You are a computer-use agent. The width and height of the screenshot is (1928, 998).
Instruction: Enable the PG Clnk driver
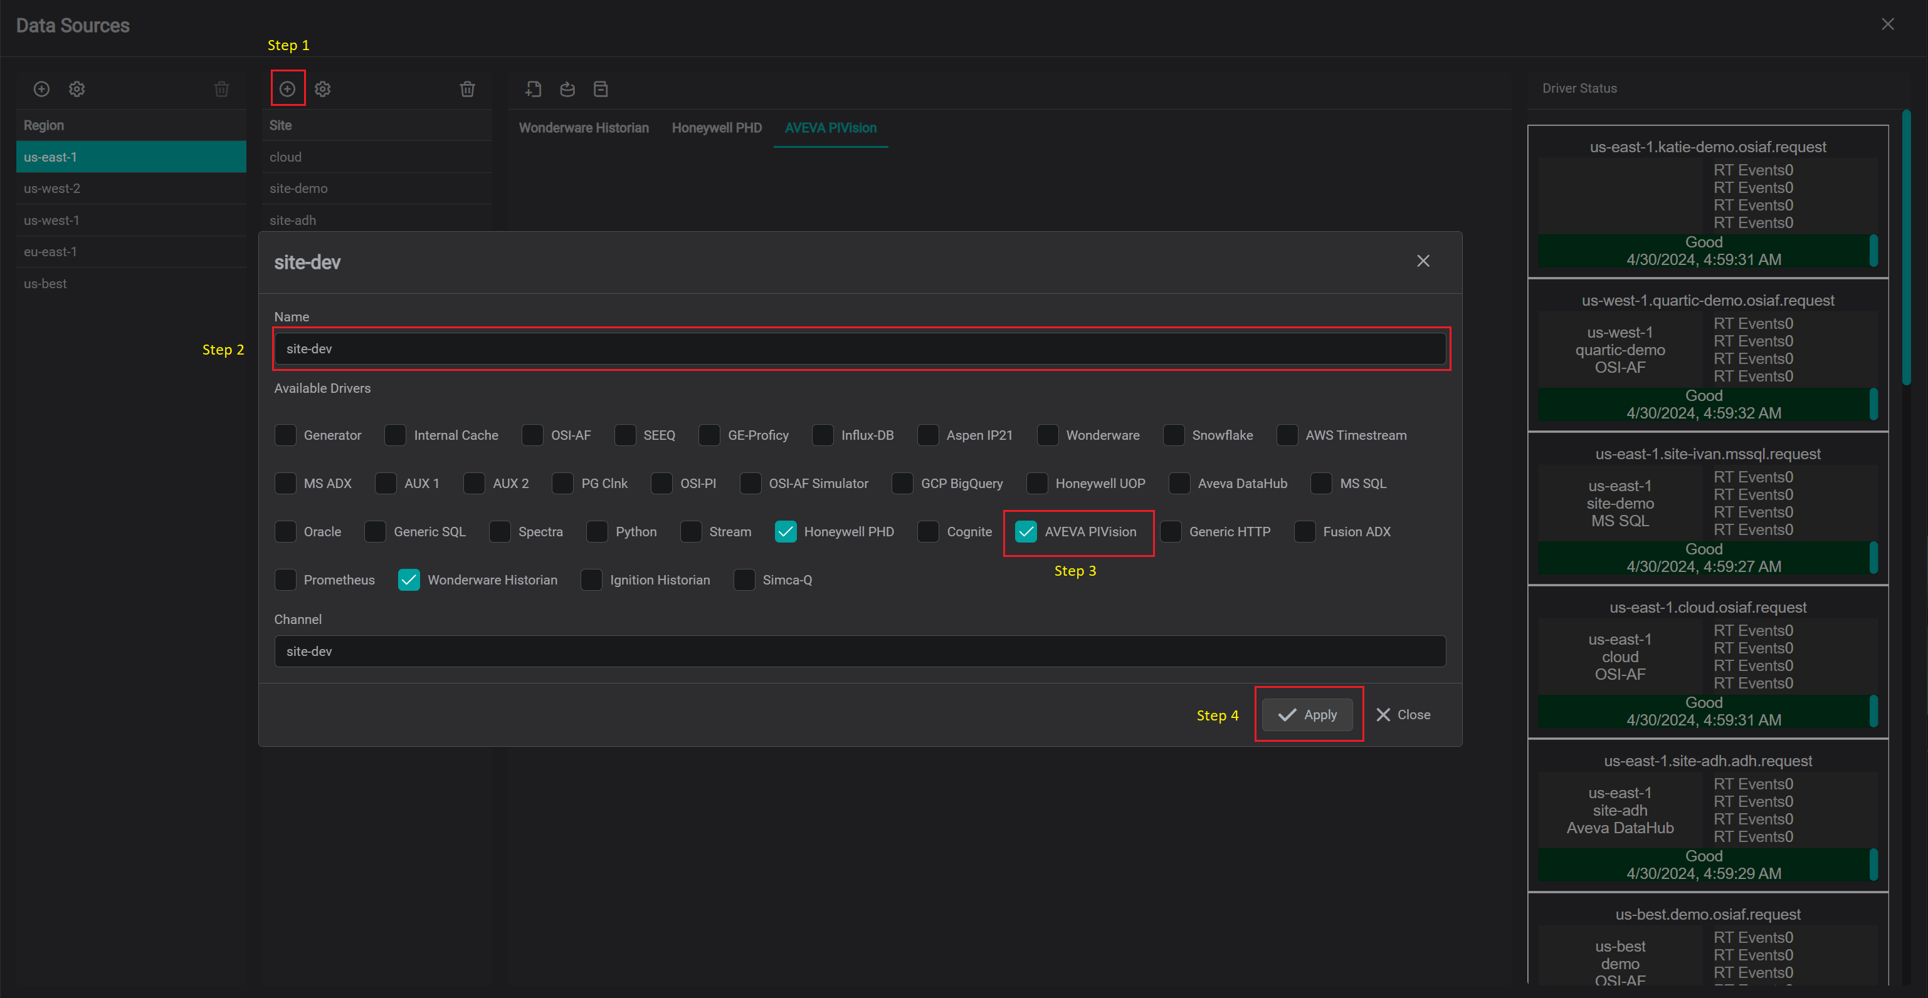coord(563,483)
